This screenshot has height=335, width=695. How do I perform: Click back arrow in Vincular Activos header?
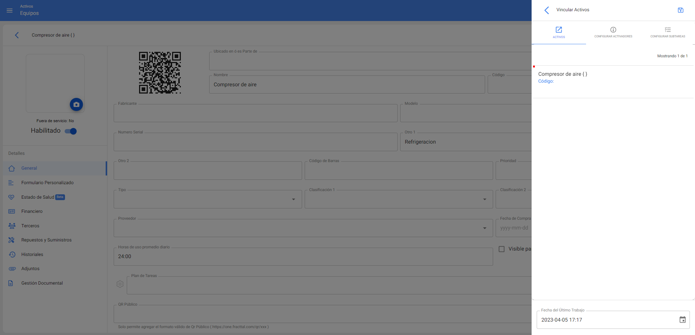tap(546, 10)
